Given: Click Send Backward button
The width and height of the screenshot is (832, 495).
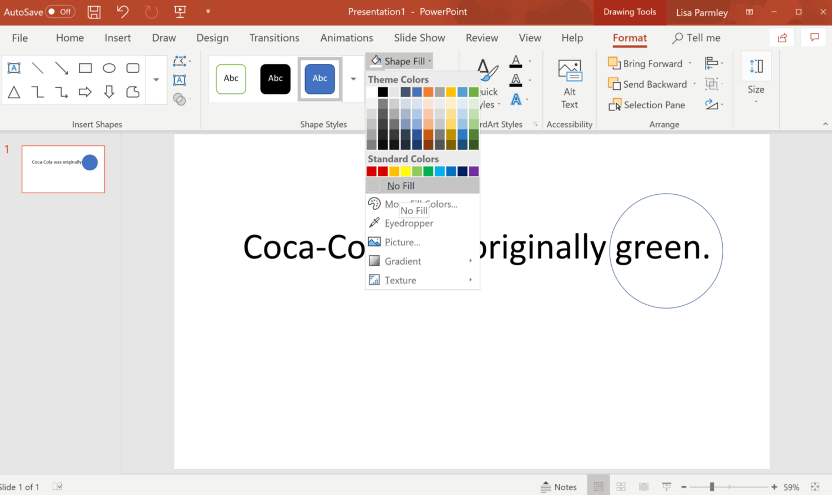Looking at the screenshot, I should click(x=648, y=84).
